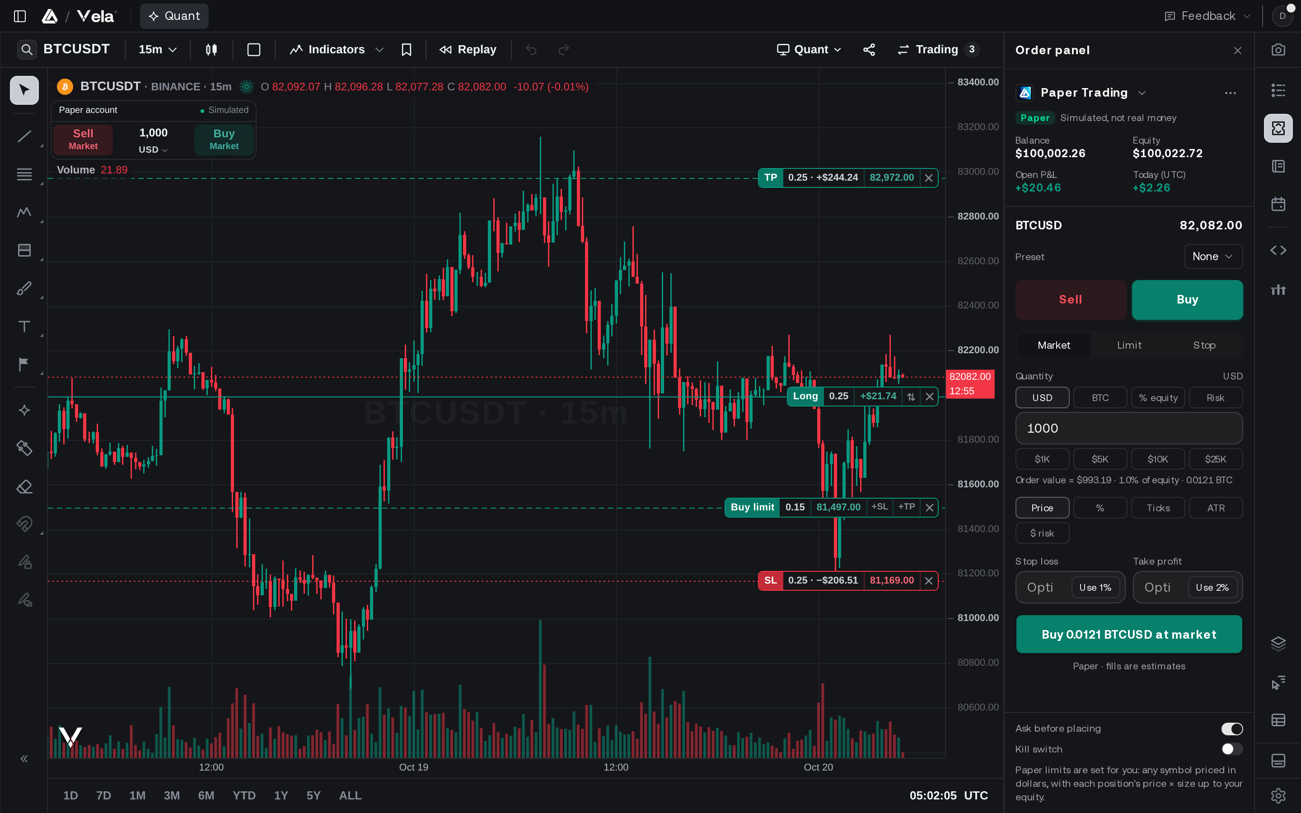Viewport: 1301px width, 813px height.
Task: Open the Quant layout dropdown
Action: click(809, 50)
